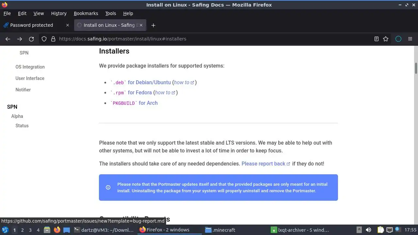Select the Install on Linux tab
The image size is (418, 235).
[x=110, y=25]
